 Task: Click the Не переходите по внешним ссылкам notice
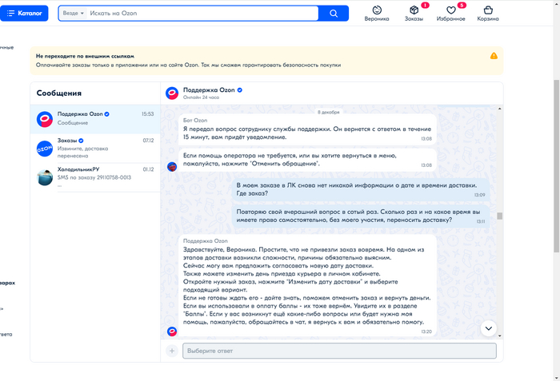[266, 61]
